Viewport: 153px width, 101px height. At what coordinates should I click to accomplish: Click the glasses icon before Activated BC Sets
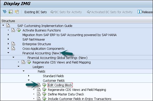89,12
